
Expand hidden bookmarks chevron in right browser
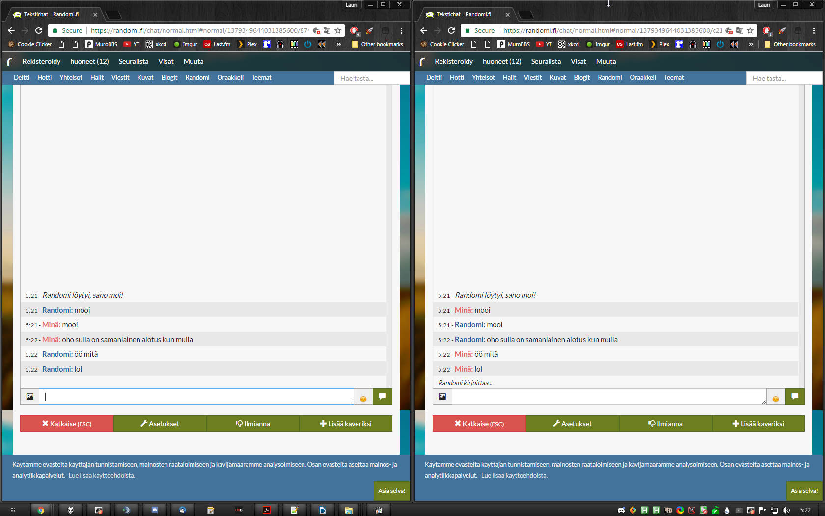tap(751, 44)
